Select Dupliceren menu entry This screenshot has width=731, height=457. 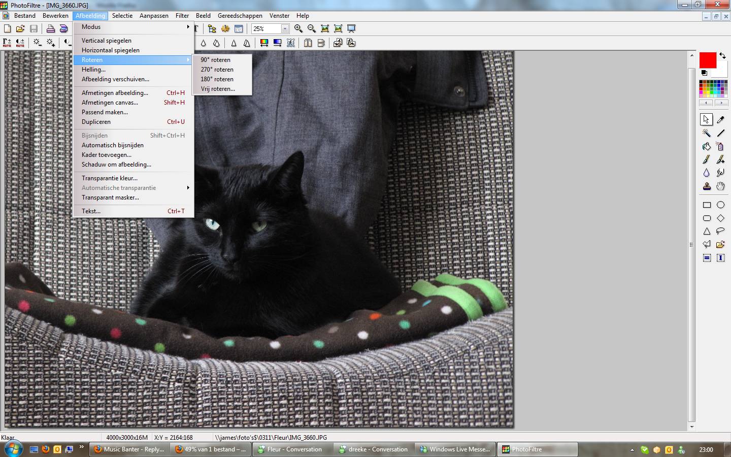pyautogui.click(x=134, y=122)
